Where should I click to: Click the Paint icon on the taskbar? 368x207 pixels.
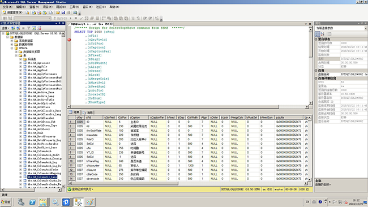[x=89, y=202]
